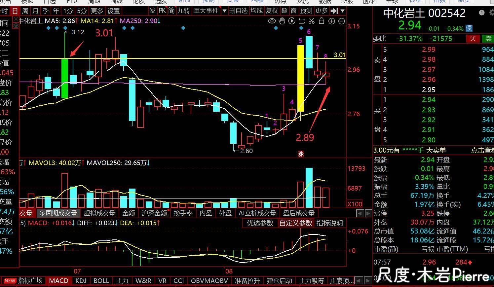Toggle 复权 price adjustment in toolbar
This screenshot has height=287, width=494.
coord(272,11)
